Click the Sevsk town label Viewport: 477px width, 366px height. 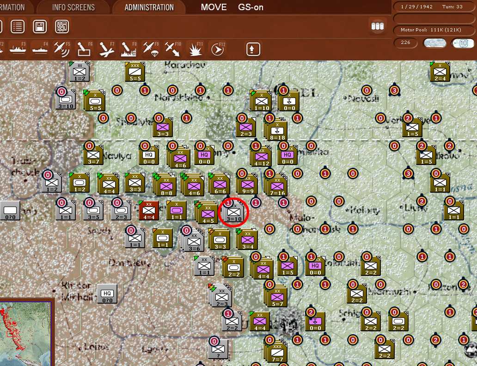pos(99,231)
